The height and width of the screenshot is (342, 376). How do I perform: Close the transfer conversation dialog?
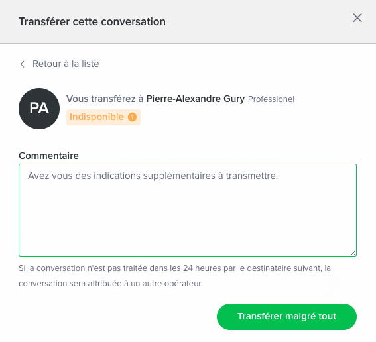(x=357, y=18)
